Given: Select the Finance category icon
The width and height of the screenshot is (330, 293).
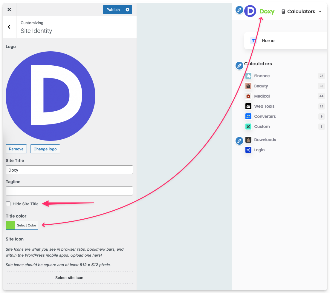Looking at the screenshot, I should tap(248, 76).
